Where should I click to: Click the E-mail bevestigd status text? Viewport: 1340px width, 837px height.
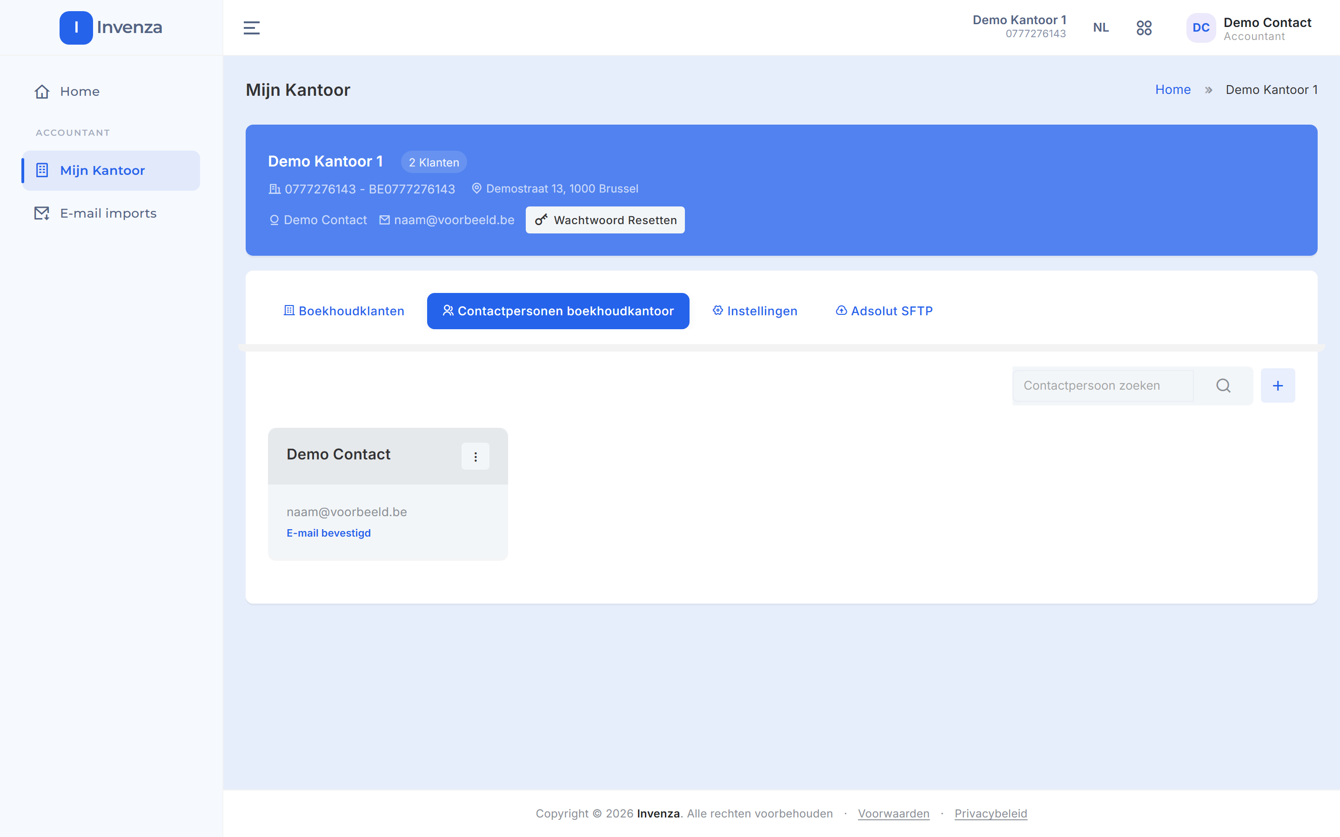tap(328, 533)
